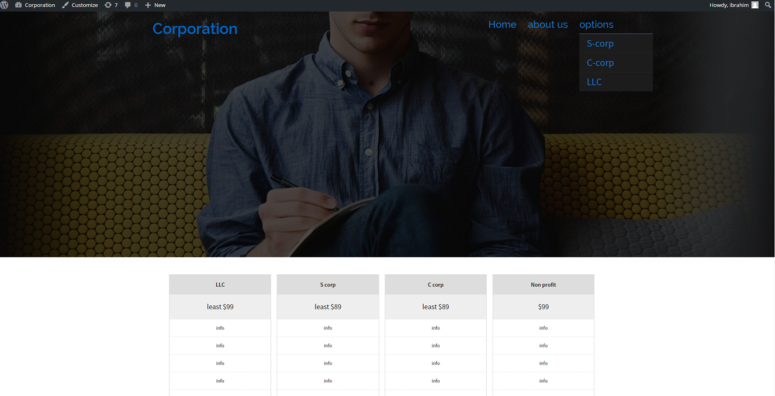775x396 pixels.
Task: Click the Corporation site title
Action: [x=195, y=29]
